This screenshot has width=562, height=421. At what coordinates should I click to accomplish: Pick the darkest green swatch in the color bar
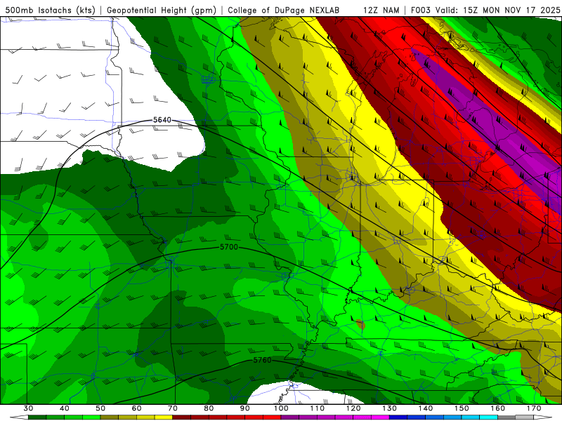tap(37, 417)
